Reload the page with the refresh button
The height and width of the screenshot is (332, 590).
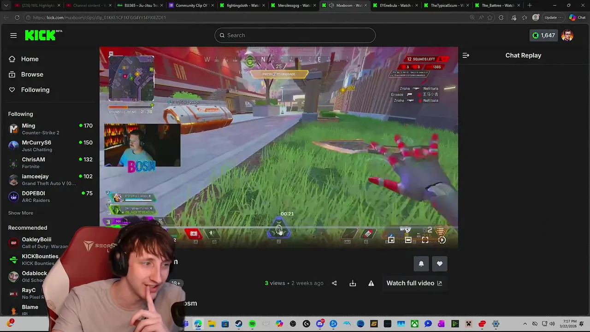coord(17,18)
